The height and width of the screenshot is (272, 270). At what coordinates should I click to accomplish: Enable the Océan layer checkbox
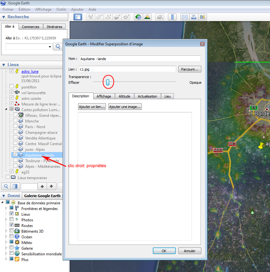[11, 236]
